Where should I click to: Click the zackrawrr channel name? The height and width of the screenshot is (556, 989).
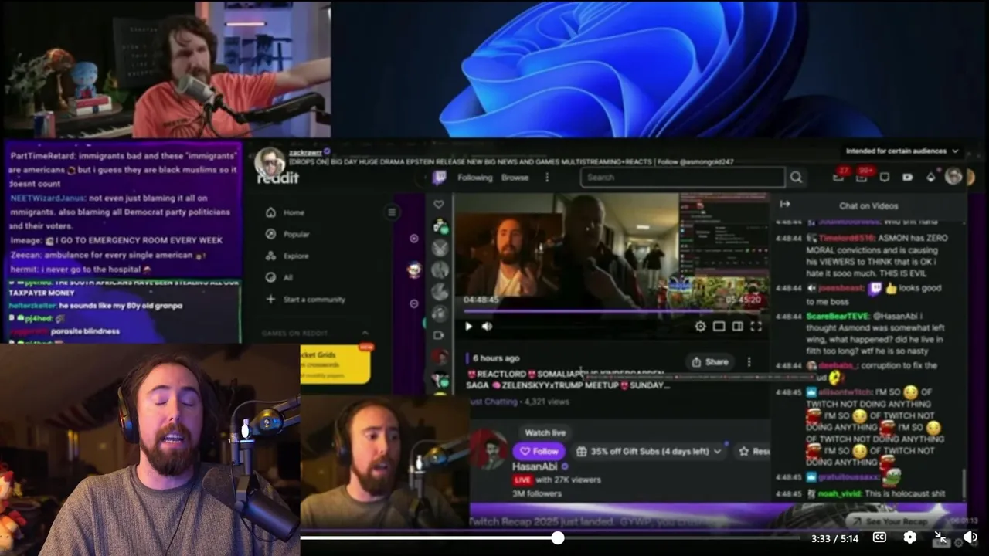[x=305, y=152]
